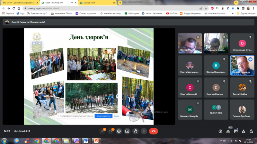
Task: Open the activities icon
Action: point(244,131)
